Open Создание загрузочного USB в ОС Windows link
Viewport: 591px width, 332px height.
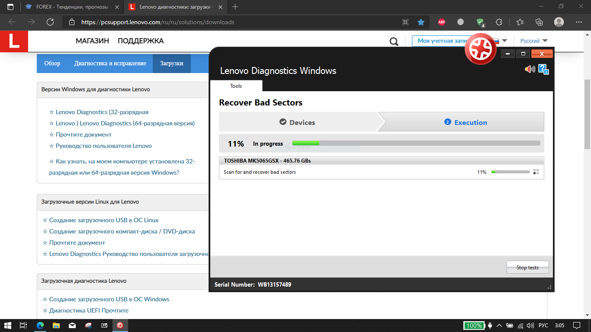point(109,299)
